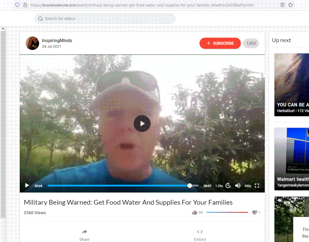Screen dimensions: 309x242
Task: Mute the video with the speaker icon
Action: pos(238,185)
